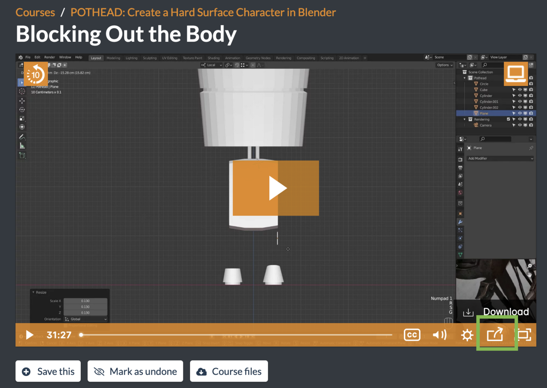Switch to the Modeling workspace tab
Image resolution: width=547 pixels, height=388 pixels.
pos(113,58)
